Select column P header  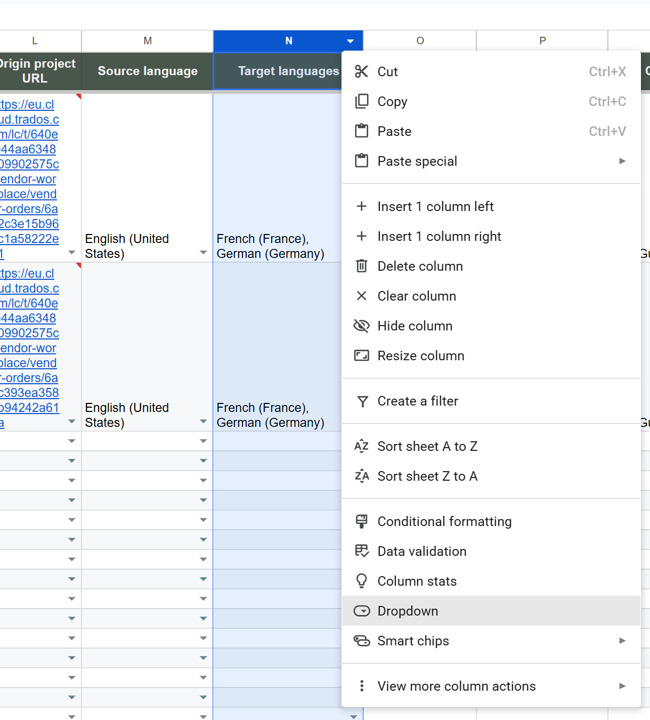point(542,41)
